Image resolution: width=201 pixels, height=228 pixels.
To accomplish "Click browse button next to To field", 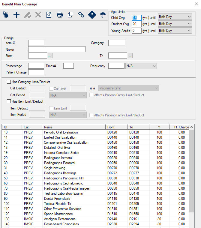I will click(x=130, y=55).
